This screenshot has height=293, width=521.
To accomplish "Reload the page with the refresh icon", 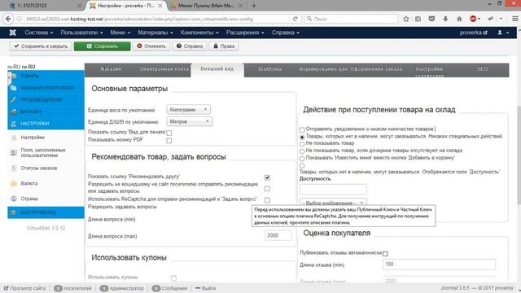I will (x=295, y=19).
